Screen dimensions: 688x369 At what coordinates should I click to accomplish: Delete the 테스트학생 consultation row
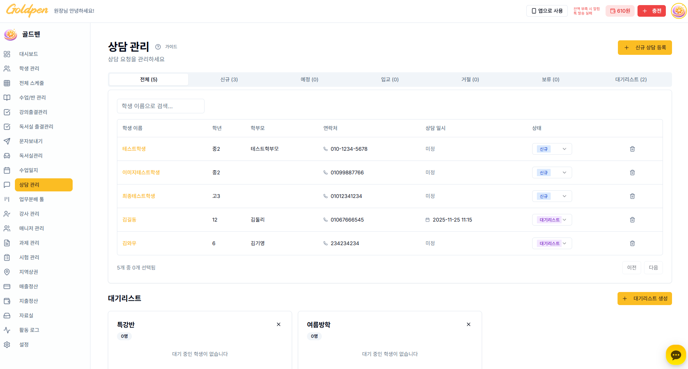[632, 149]
